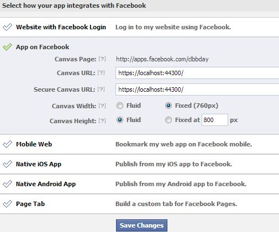The width and height of the screenshot is (279, 232).
Task: Click 'Publish from my Android app to Facebook.' text
Action: pyautogui.click(x=181, y=184)
